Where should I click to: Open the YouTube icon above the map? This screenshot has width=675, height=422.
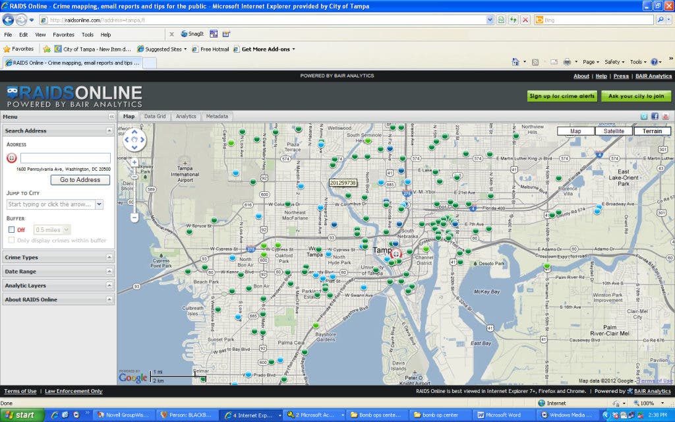(666, 117)
